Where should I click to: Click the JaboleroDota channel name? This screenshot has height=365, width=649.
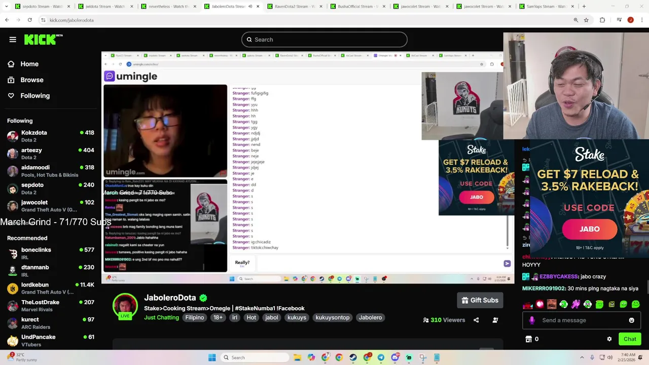[170, 298]
